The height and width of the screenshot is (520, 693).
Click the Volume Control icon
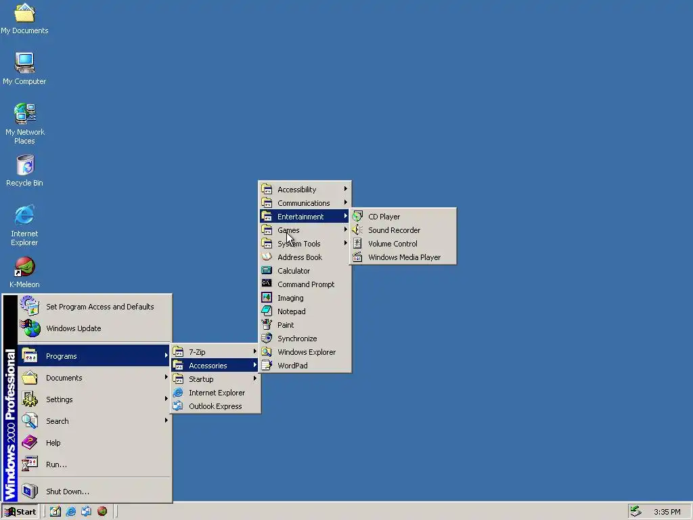tap(357, 244)
